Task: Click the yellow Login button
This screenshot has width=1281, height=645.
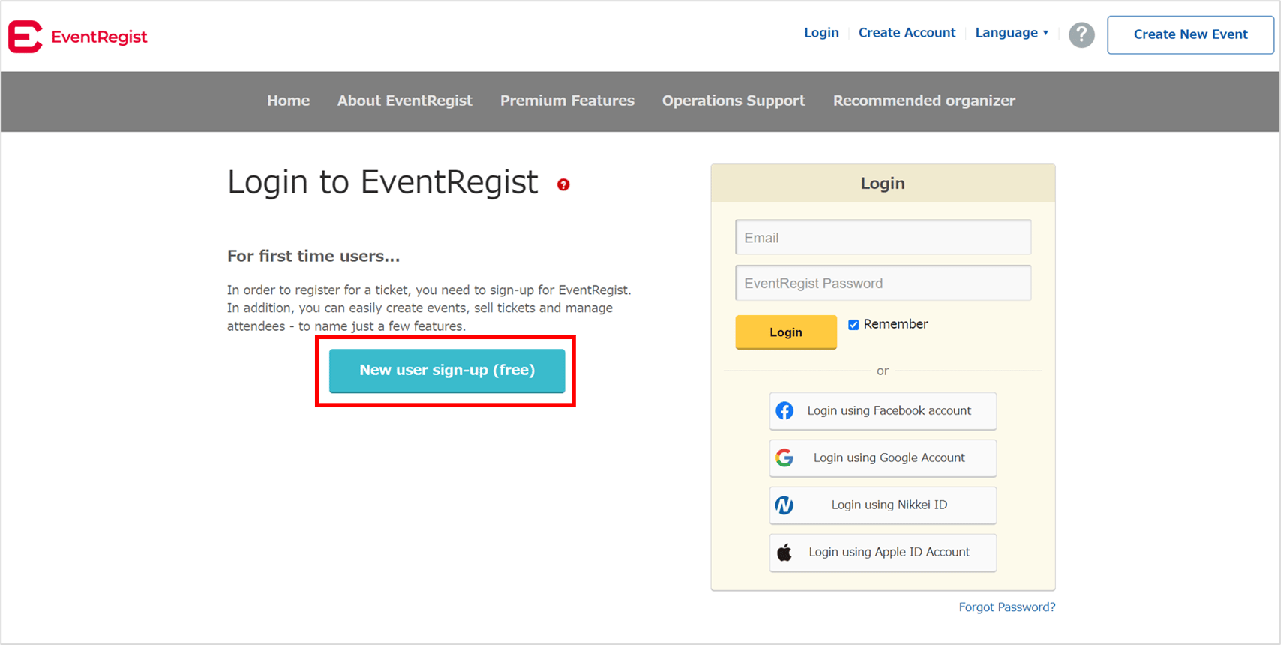Action: pyautogui.click(x=785, y=332)
